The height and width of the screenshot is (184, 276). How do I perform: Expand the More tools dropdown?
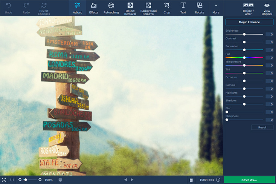tap(216, 8)
